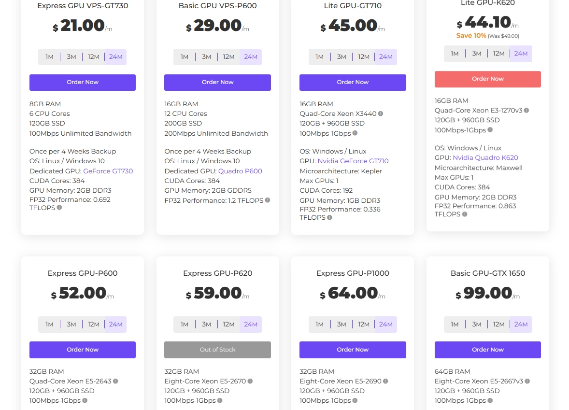
Task: Open the GeForce GT730 GPU link
Action: pos(108,171)
